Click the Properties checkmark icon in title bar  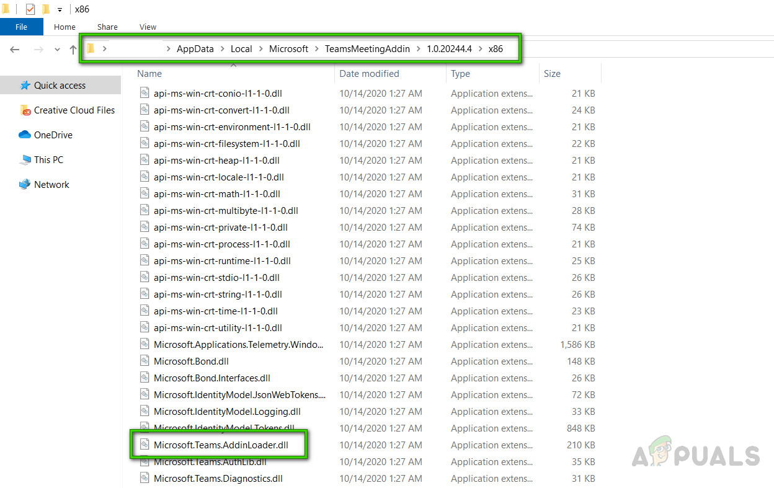[x=30, y=9]
